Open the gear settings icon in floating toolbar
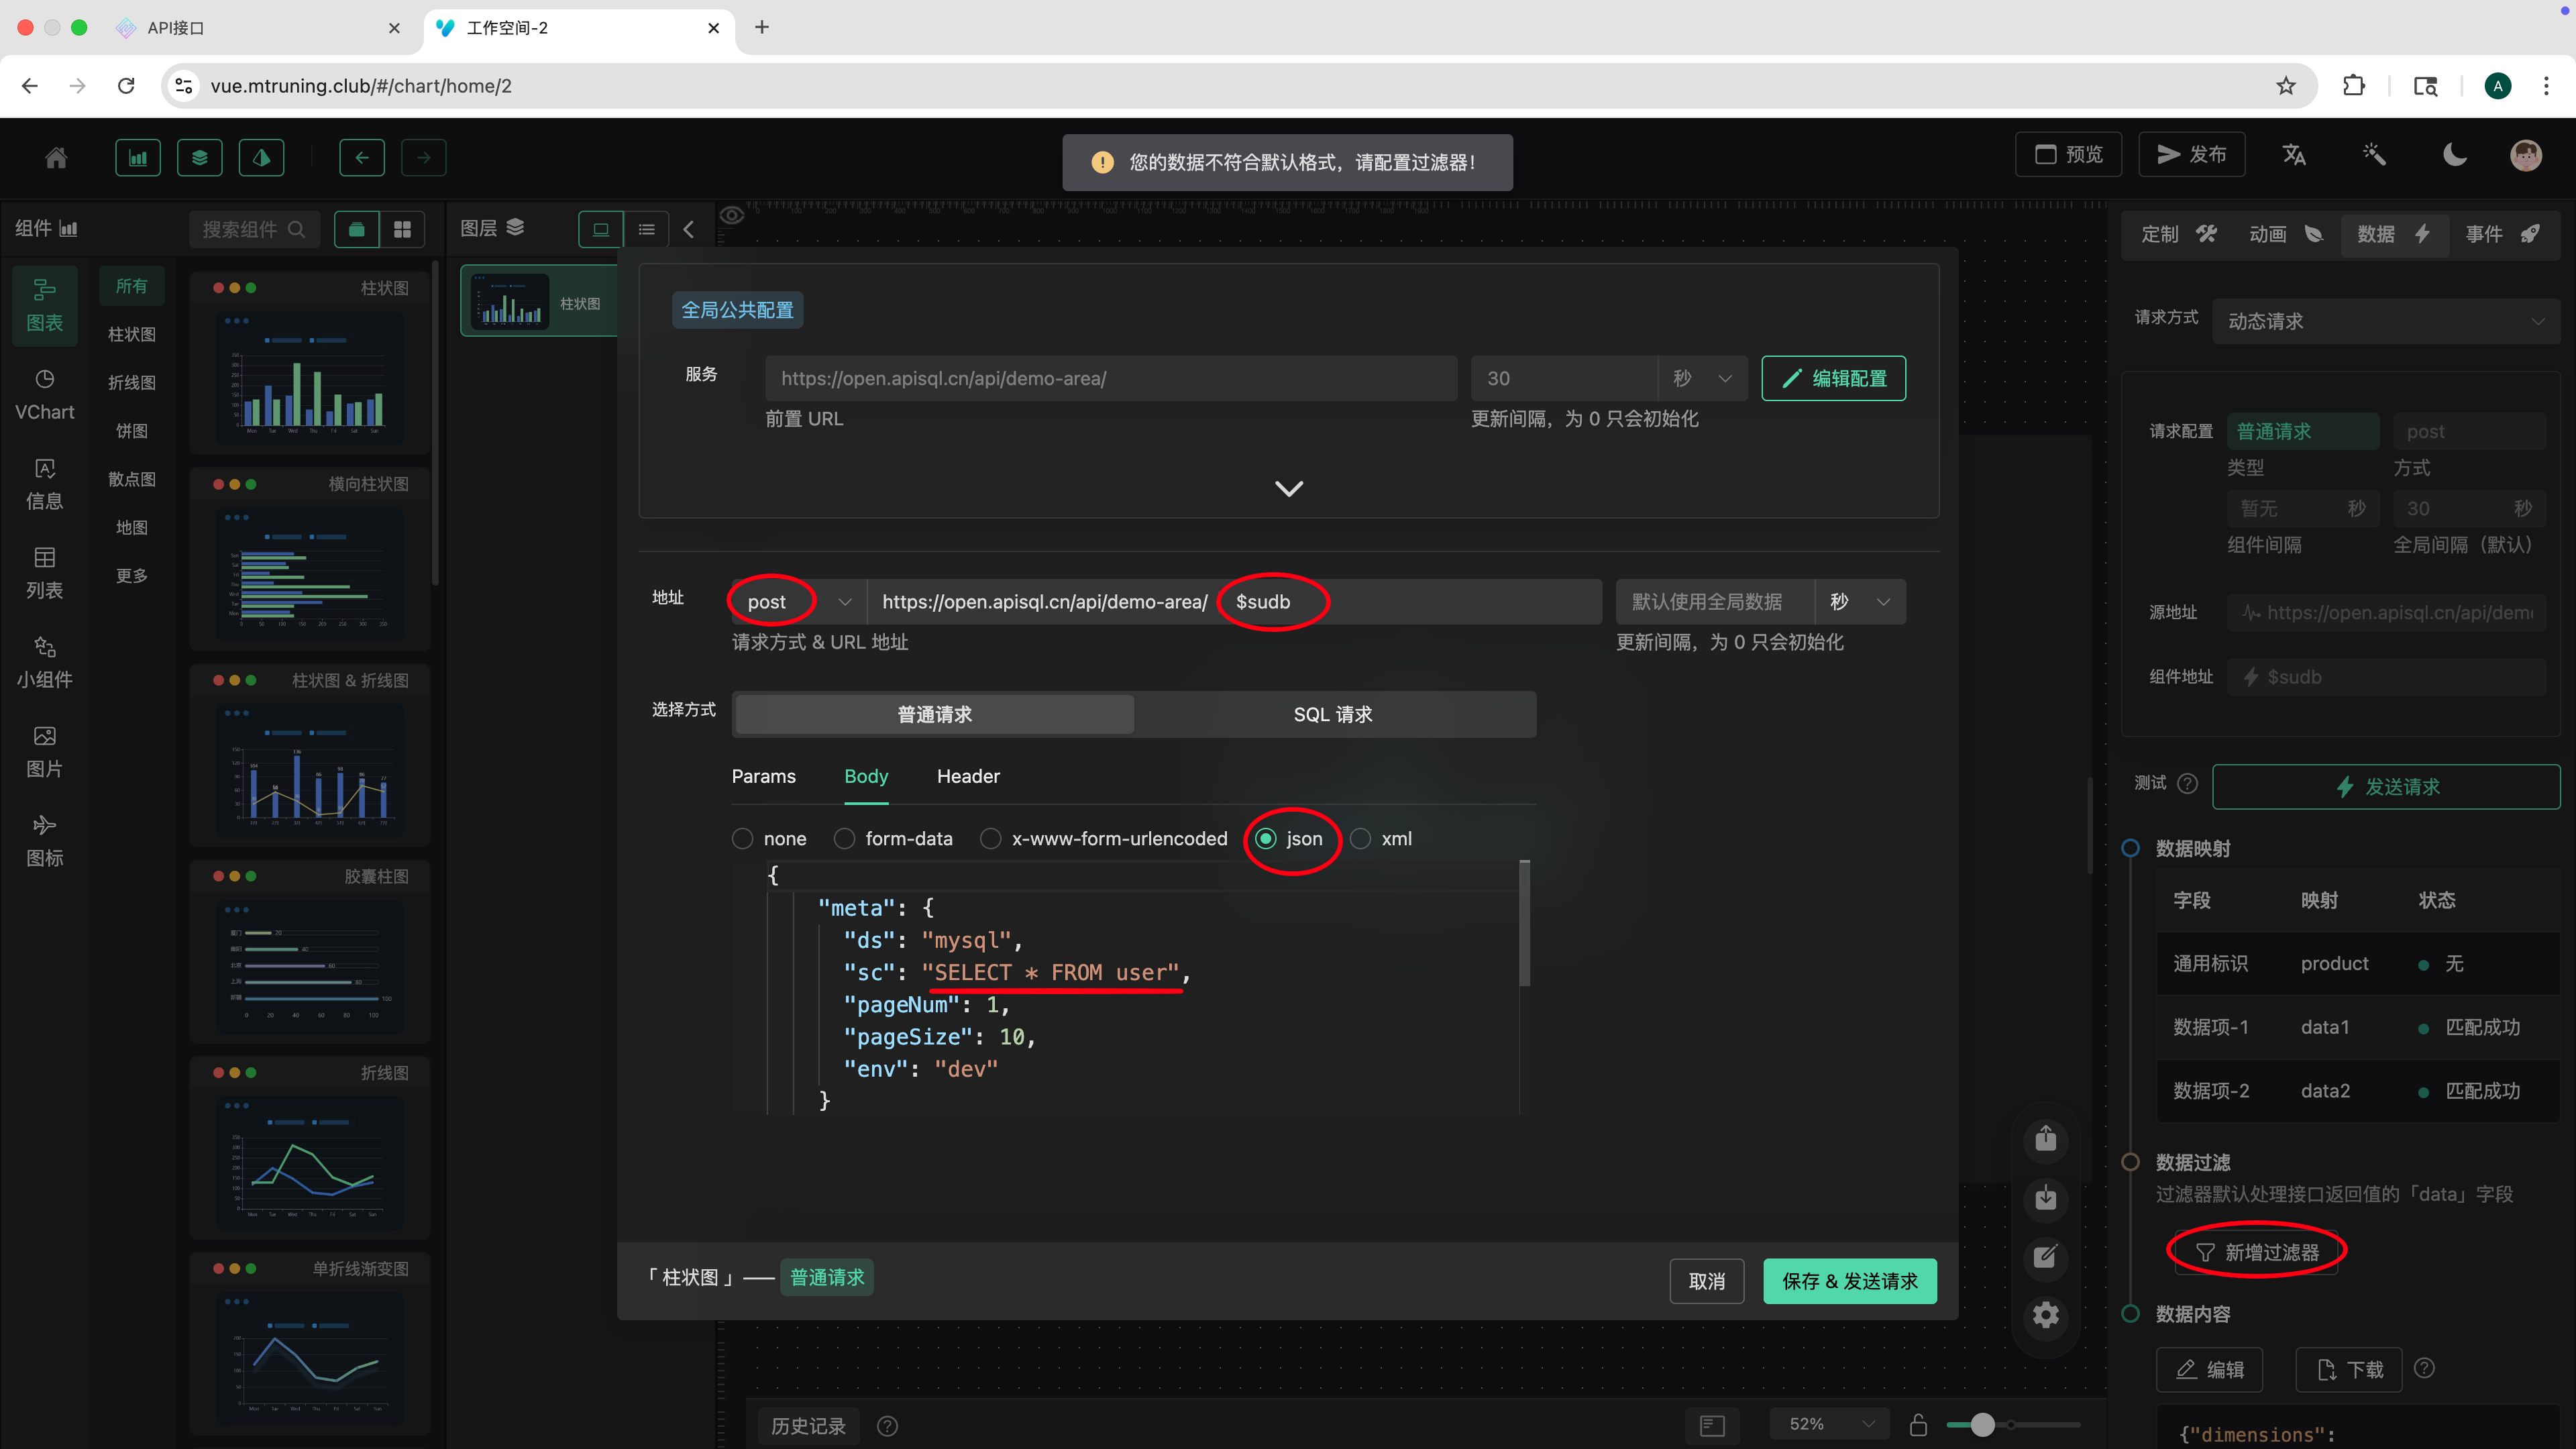 2046,1314
